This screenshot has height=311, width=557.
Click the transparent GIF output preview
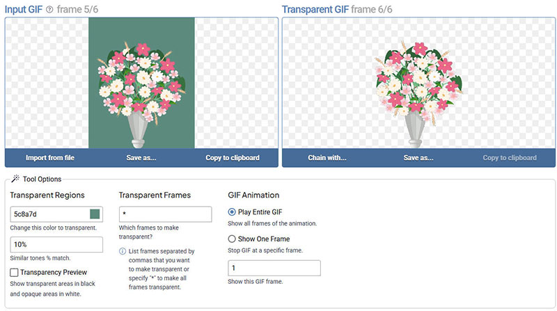tap(418, 83)
